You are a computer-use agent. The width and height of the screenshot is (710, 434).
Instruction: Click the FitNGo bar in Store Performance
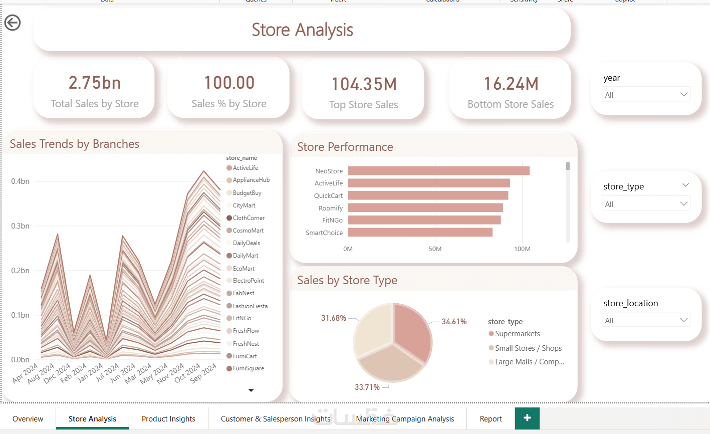[424, 220]
